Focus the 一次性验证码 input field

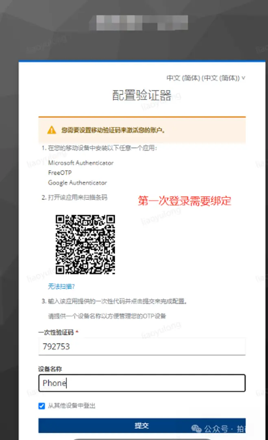(x=142, y=346)
